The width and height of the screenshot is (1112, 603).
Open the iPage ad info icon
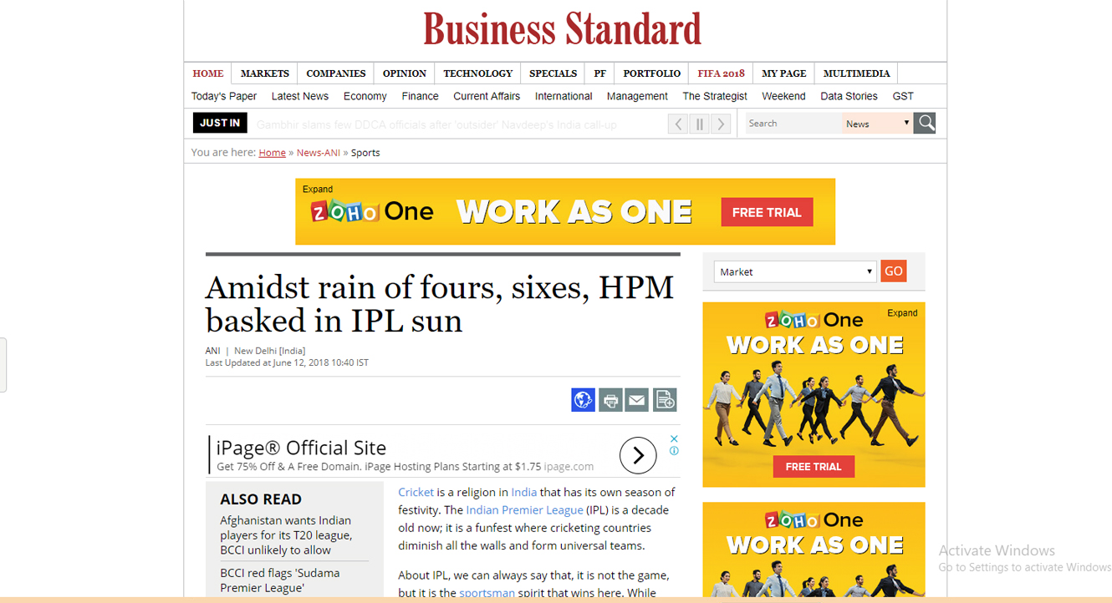[x=674, y=451]
